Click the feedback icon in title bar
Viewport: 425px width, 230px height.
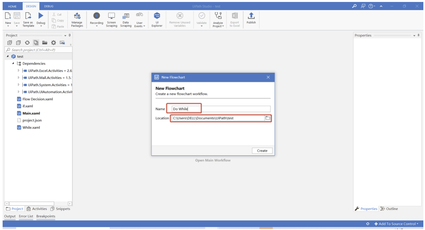click(363, 6)
